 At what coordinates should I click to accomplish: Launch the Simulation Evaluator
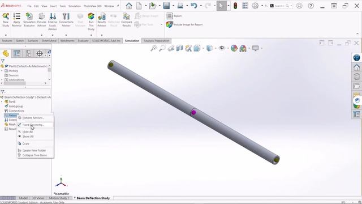tap(29, 20)
